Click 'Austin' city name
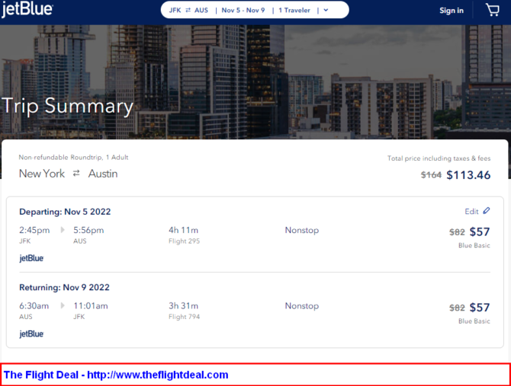Viewport: 511px width, 386px height. 103,174
